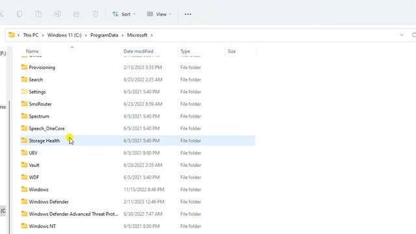
Task: Expand chevron after ProgramData breadcrumb
Action: click(123, 35)
